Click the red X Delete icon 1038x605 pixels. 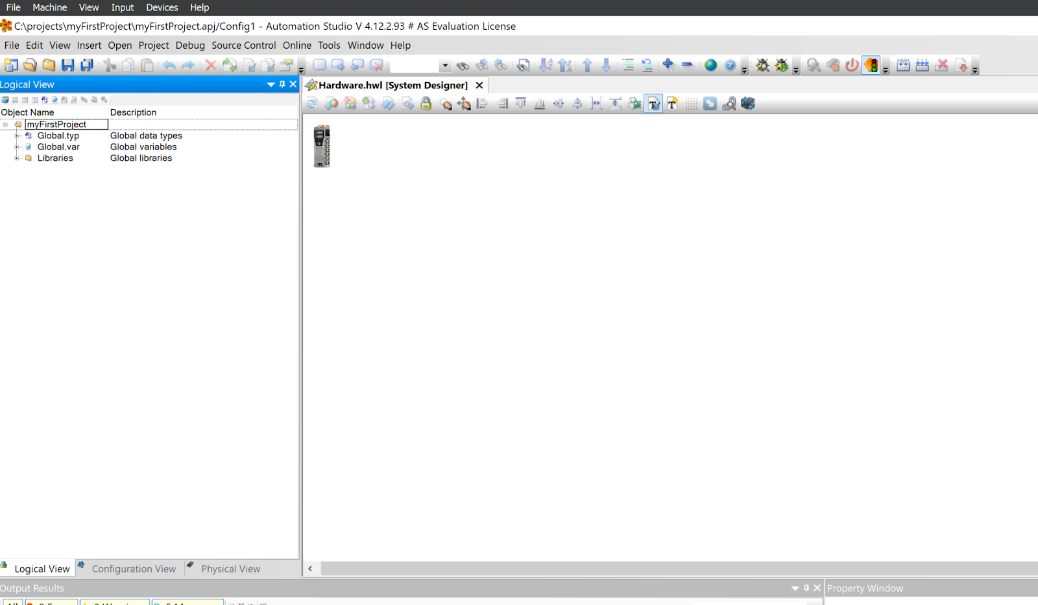[x=211, y=65]
